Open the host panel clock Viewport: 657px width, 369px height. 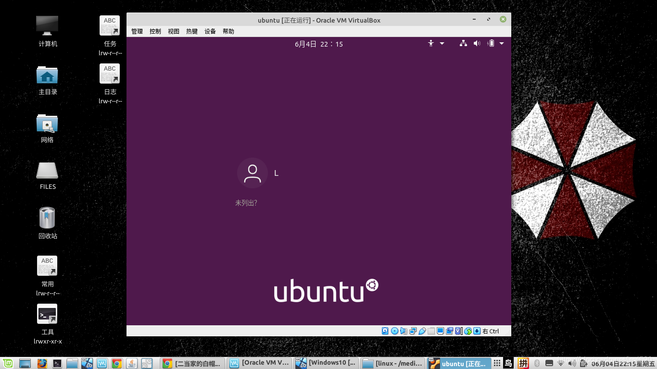[x=623, y=364]
